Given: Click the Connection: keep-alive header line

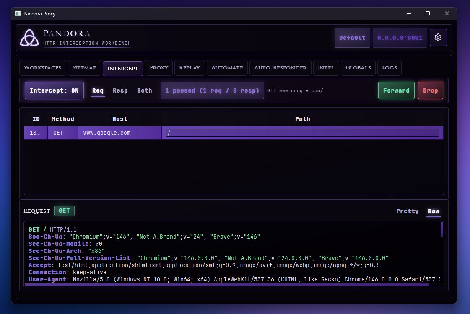Looking at the screenshot, I should point(68,273).
